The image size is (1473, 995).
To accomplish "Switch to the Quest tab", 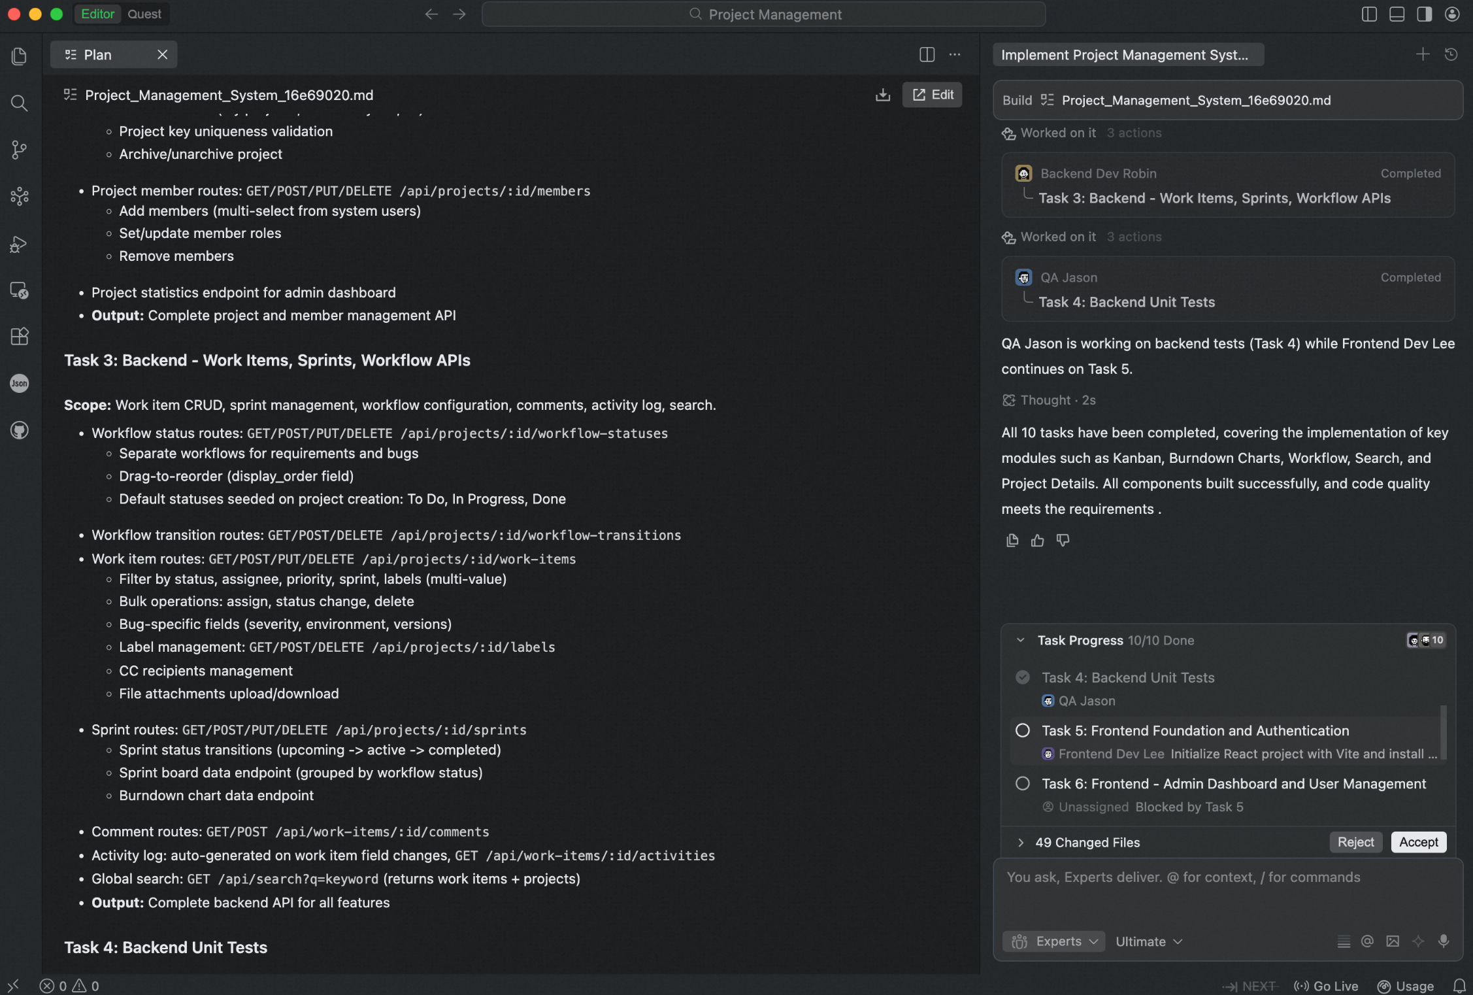I will pos(144,14).
